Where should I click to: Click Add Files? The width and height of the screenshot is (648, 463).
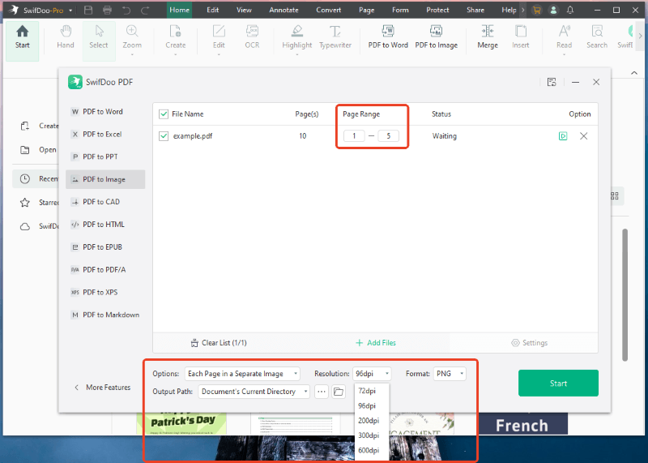point(376,343)
